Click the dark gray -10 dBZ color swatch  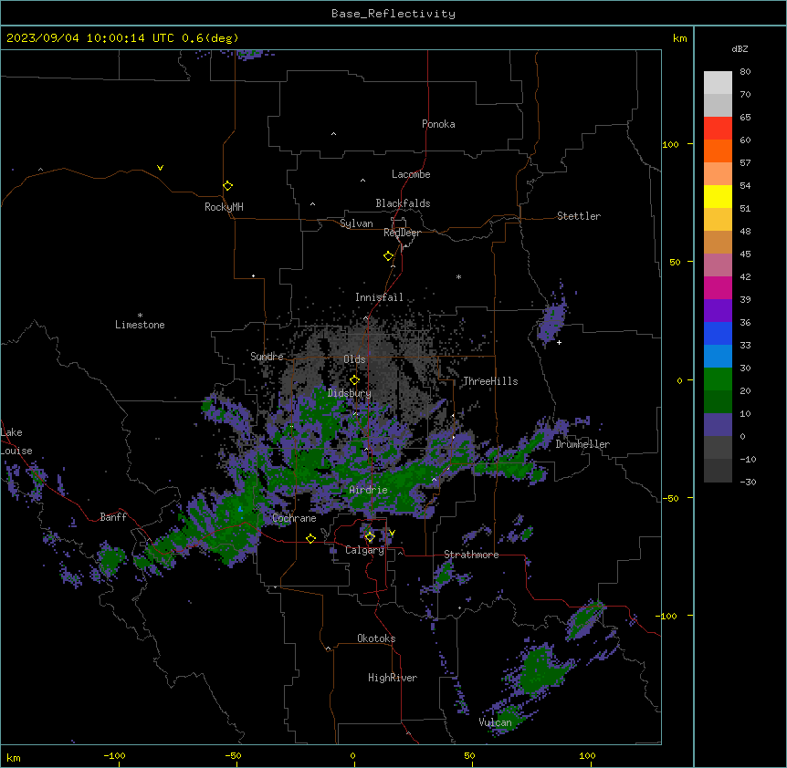click(x=718, y=471)
